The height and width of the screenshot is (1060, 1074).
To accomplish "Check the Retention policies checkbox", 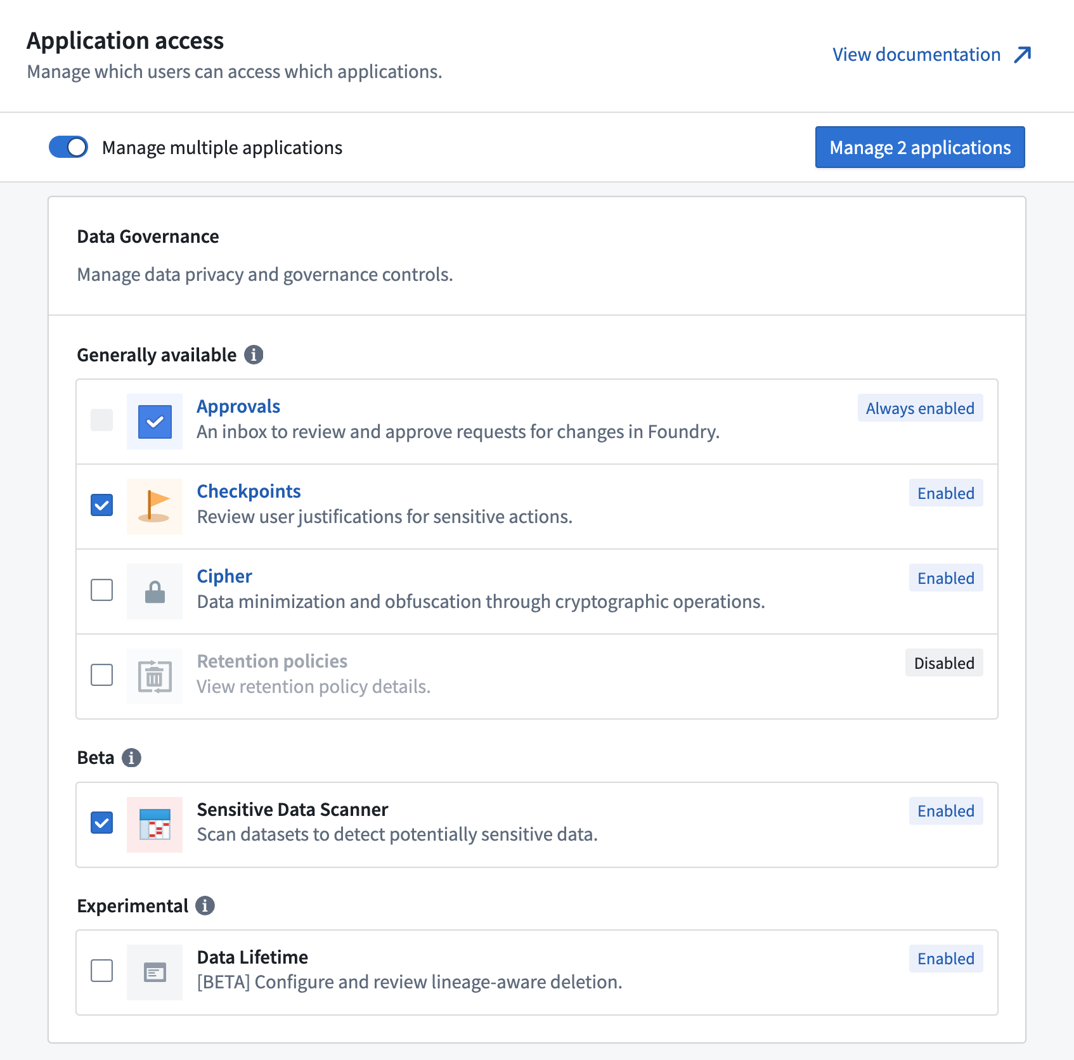I will click(x=101, y=675).
